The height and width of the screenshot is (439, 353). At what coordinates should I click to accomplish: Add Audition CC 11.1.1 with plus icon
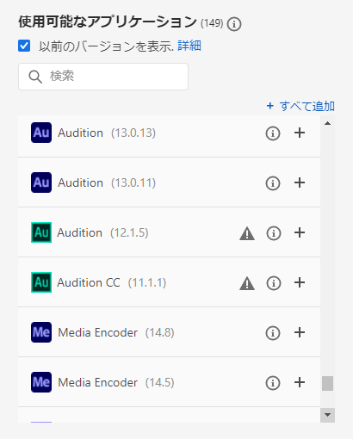tap(300, 282)
